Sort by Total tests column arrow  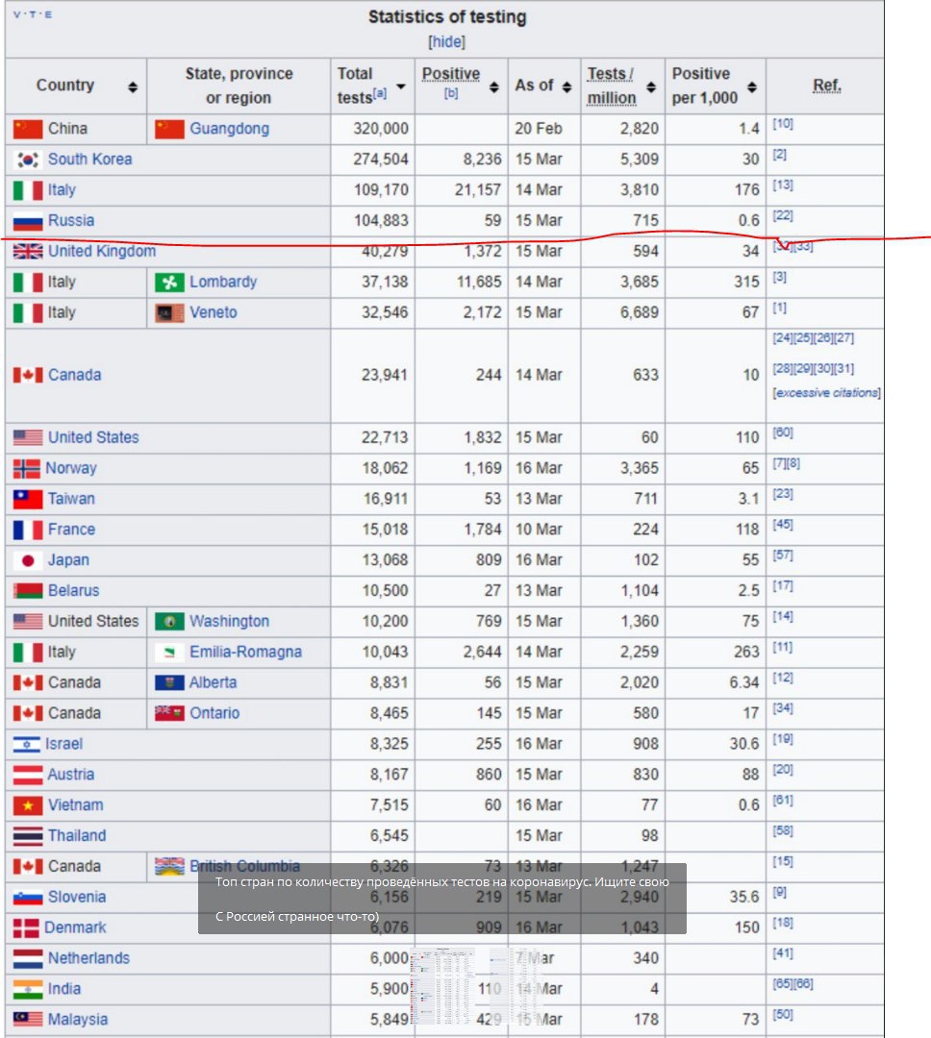coord(401,86)
